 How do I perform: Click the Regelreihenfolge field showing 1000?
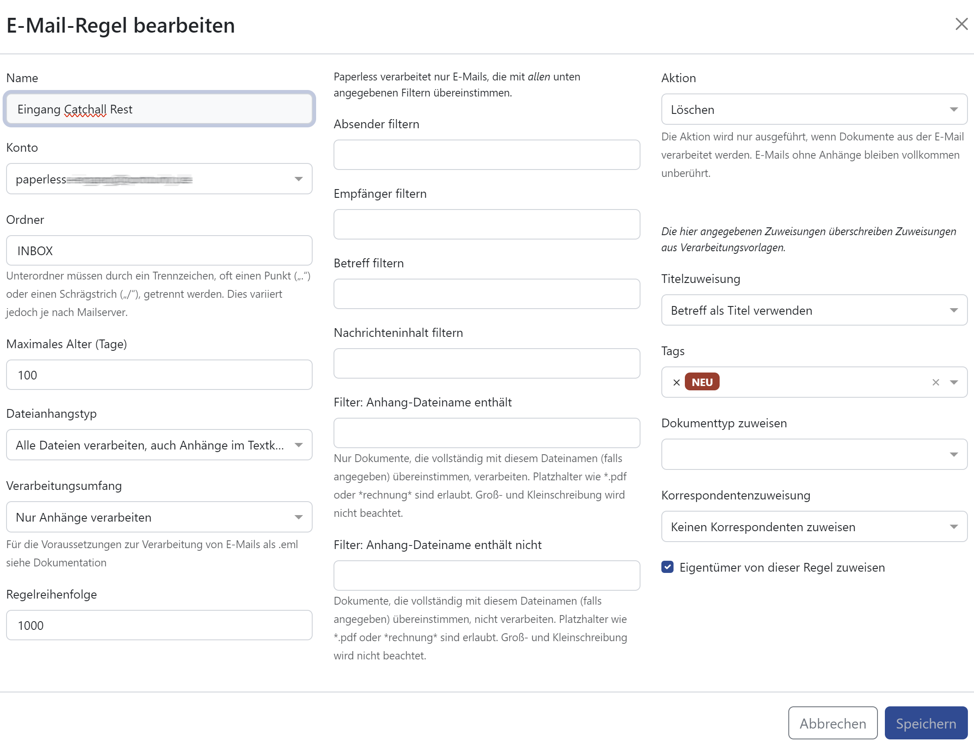click(159, 626)
